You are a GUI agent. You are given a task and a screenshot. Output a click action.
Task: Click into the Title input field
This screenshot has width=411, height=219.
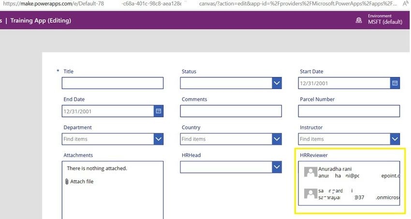click(113, 83)
